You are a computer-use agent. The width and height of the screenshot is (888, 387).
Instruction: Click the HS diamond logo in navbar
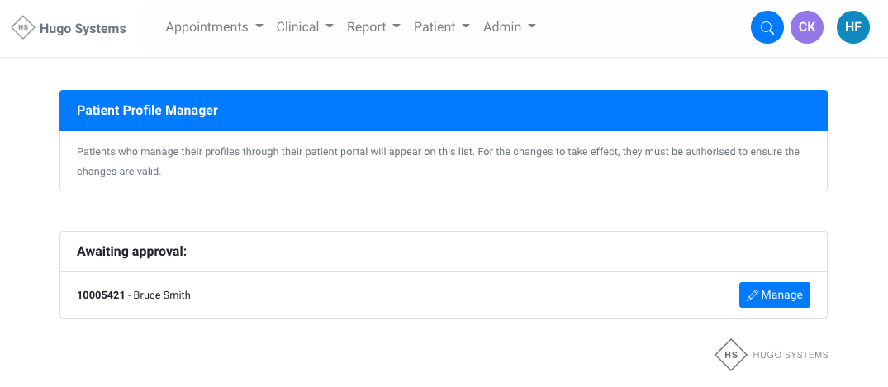click(x=23, y=28)
